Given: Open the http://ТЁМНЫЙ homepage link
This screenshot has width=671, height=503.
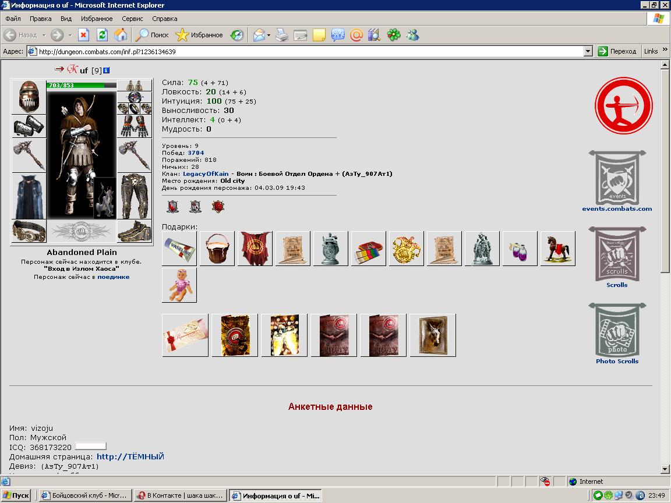Looking at the screenshot, I should [130, 457].
